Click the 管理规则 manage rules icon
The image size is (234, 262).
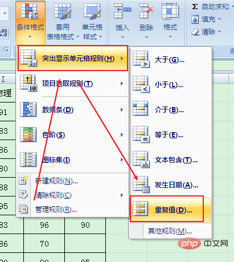(x=23, y=209)
